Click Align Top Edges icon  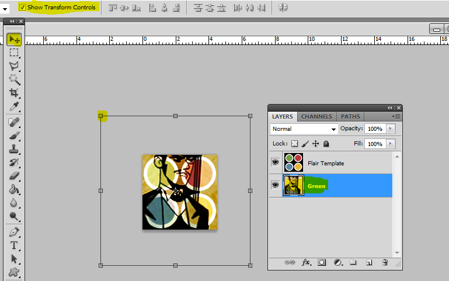click(113, 8)
